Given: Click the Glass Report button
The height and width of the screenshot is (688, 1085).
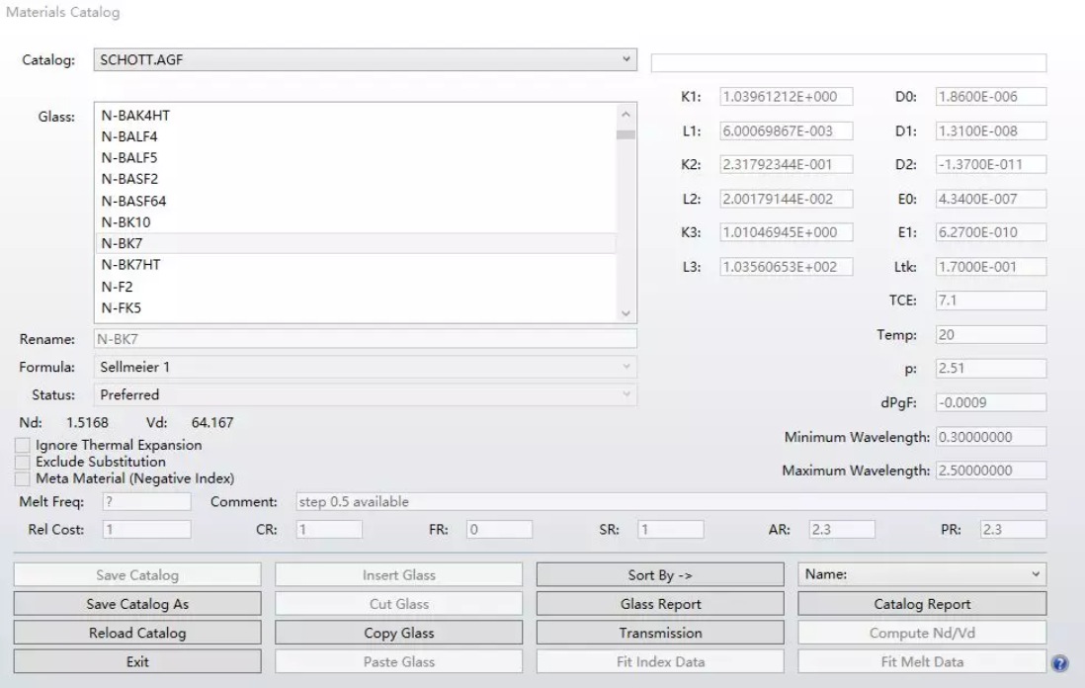Looking at the screenshot, I should pos(660,604).
